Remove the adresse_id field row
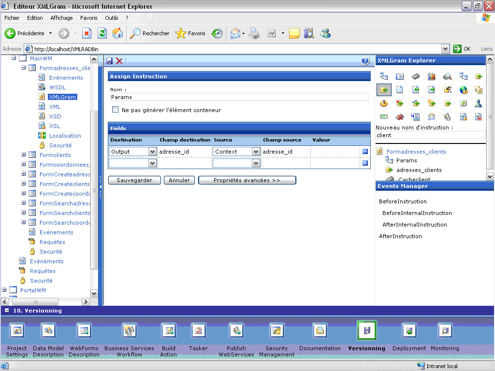Viewport: 495px width, 371px height. click(x=365, y=152)
